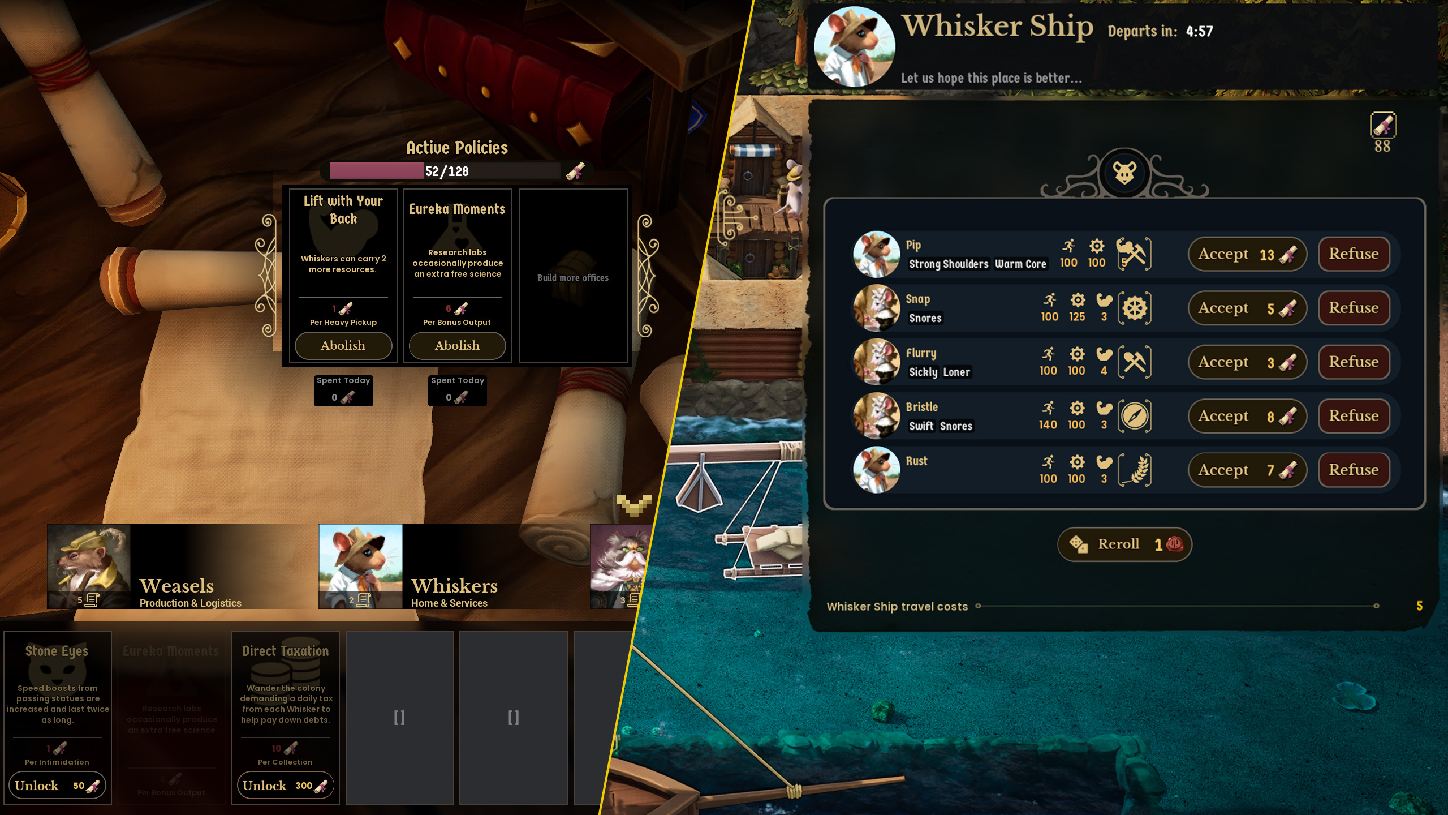Reroll the whisker ship candidates

click(x=1124, y=544)
